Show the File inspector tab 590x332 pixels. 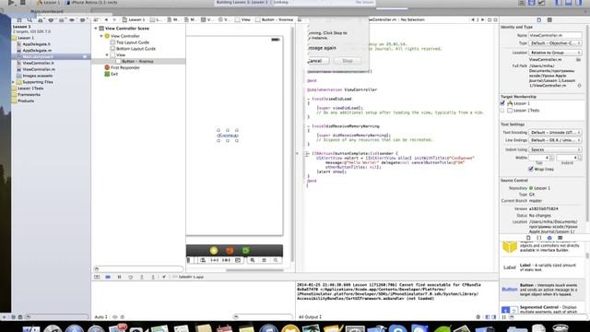coord(538,19)
